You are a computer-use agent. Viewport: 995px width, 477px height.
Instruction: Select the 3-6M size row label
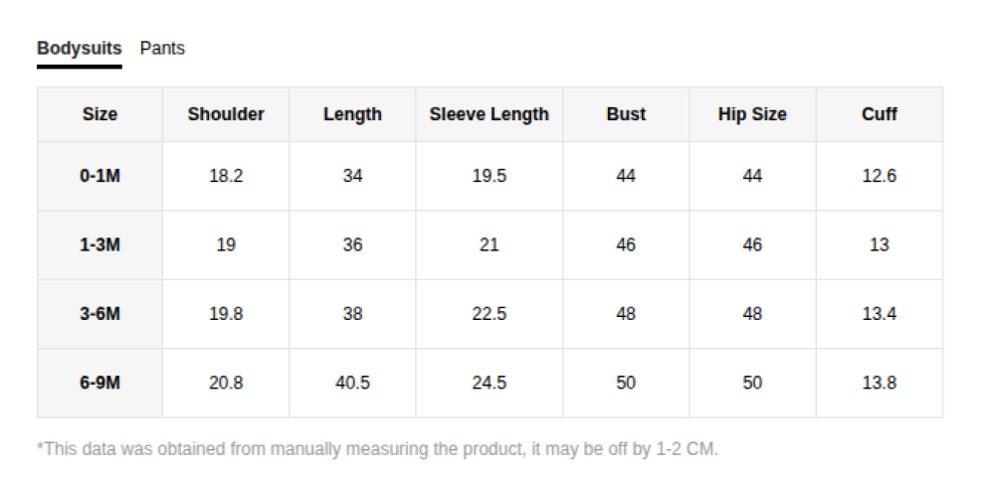click(x=99, y=314)
